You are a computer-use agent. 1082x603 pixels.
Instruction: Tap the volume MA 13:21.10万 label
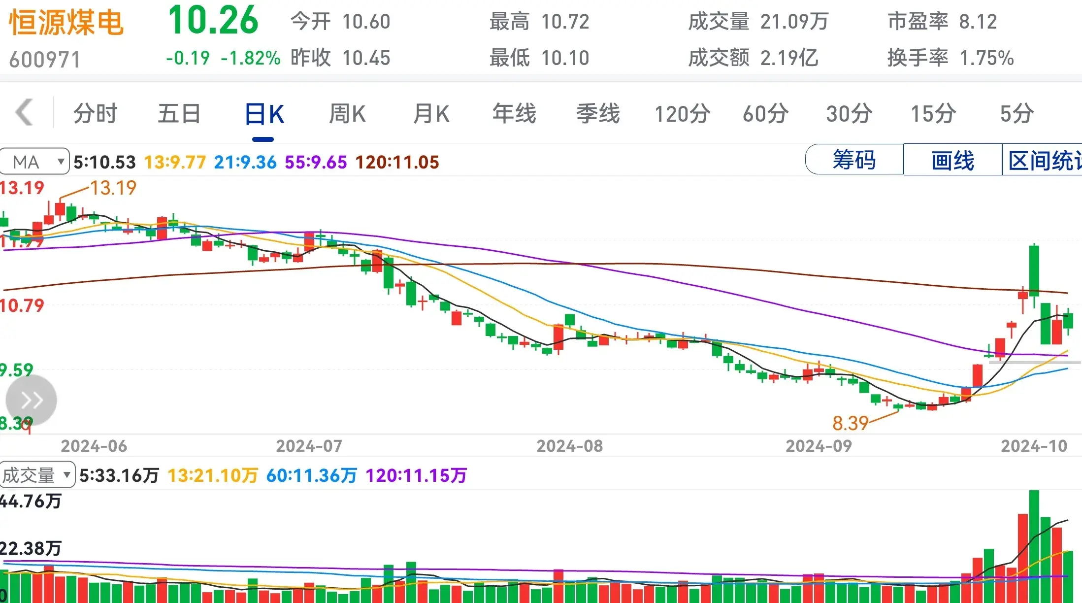tap(213, 475)
